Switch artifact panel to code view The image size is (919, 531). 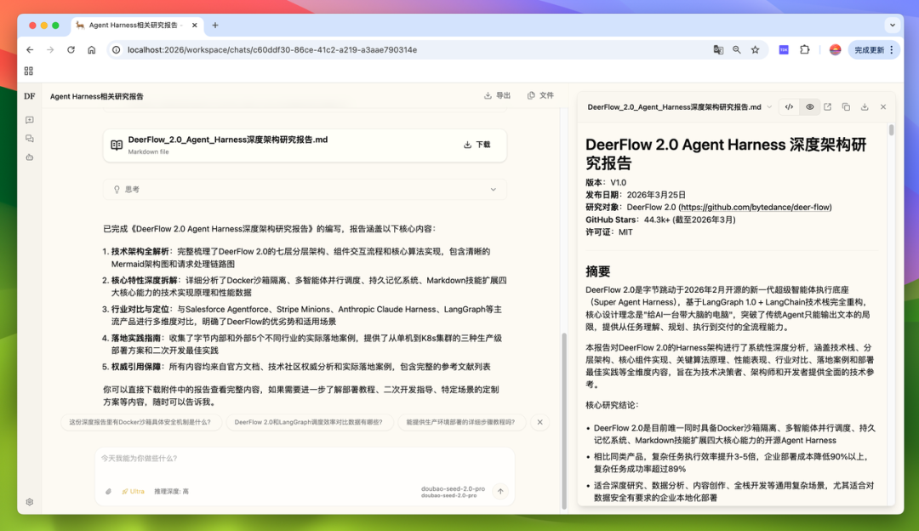(790, 107)
